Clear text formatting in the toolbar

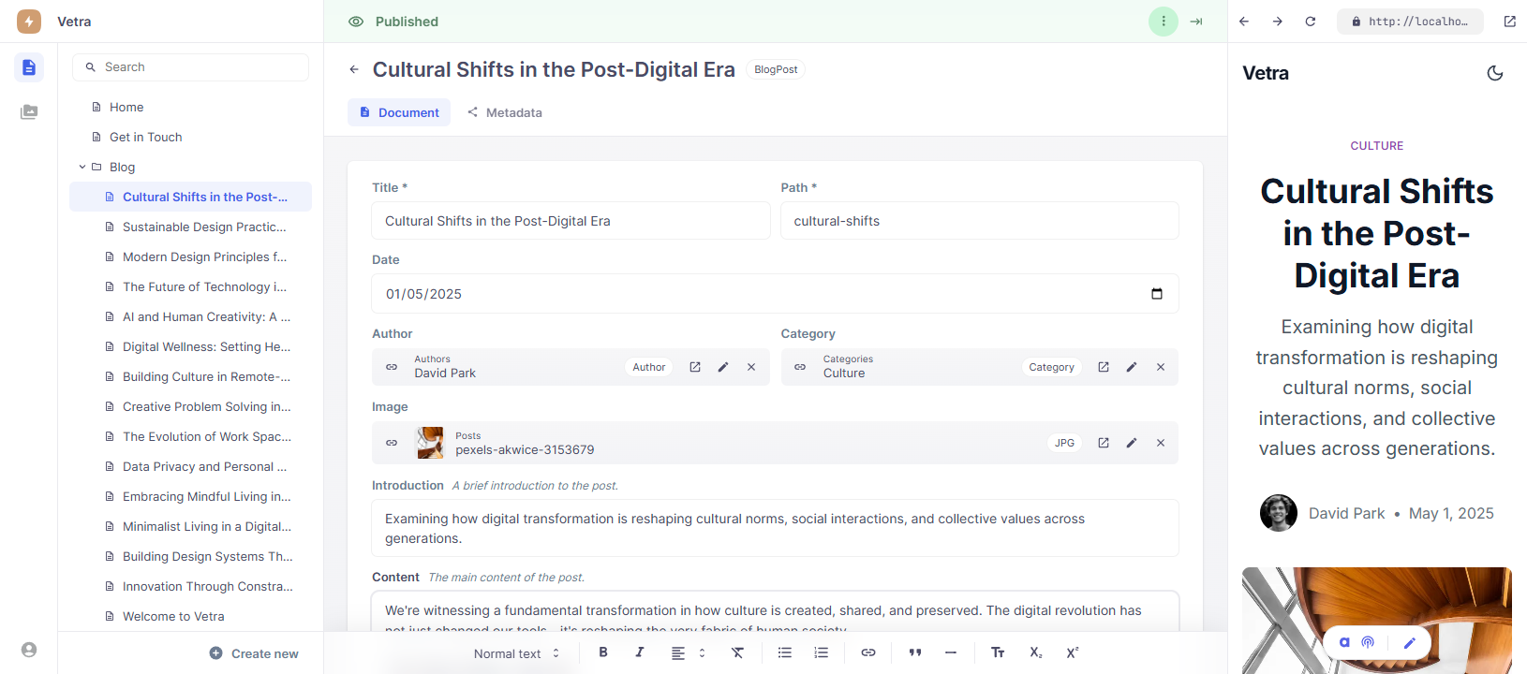738,652
